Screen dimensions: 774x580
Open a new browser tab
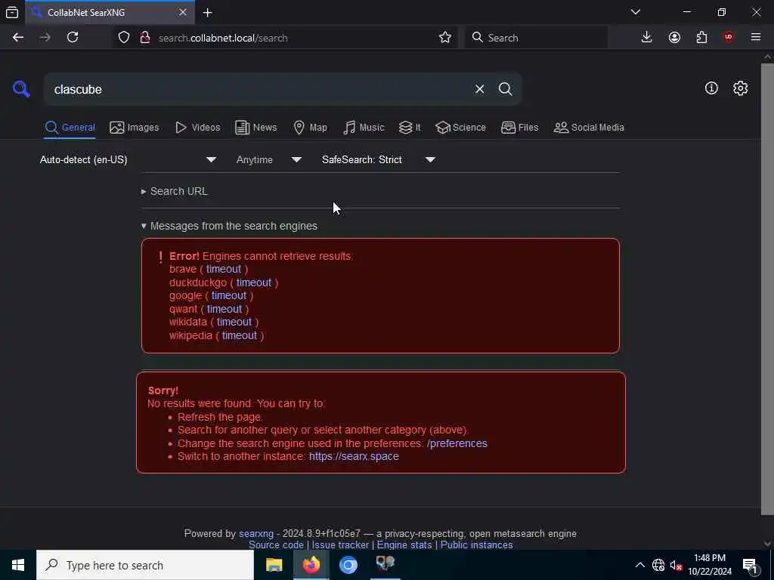coord(208,13)
